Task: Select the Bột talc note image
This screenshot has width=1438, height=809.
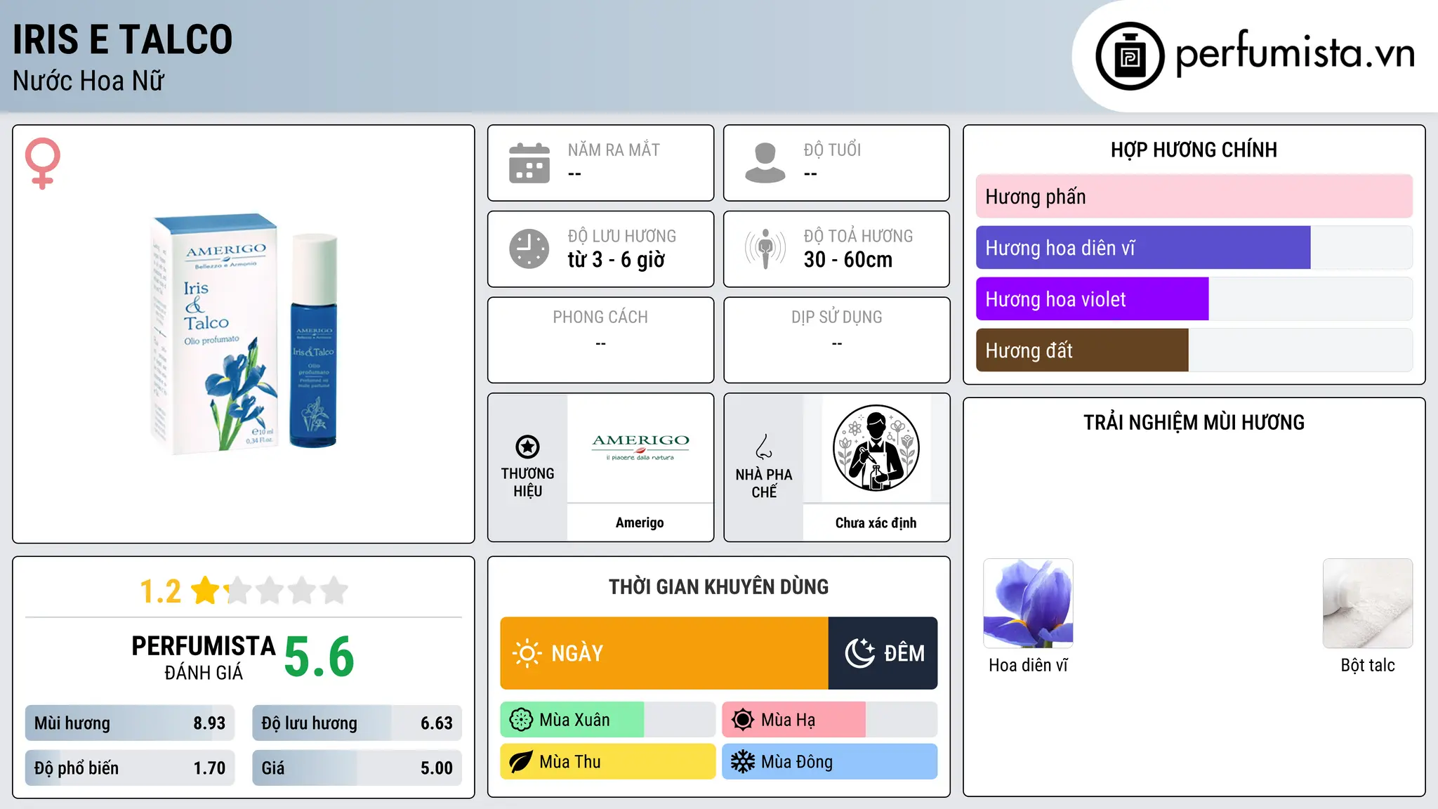Action: (x=1368, y=603)
